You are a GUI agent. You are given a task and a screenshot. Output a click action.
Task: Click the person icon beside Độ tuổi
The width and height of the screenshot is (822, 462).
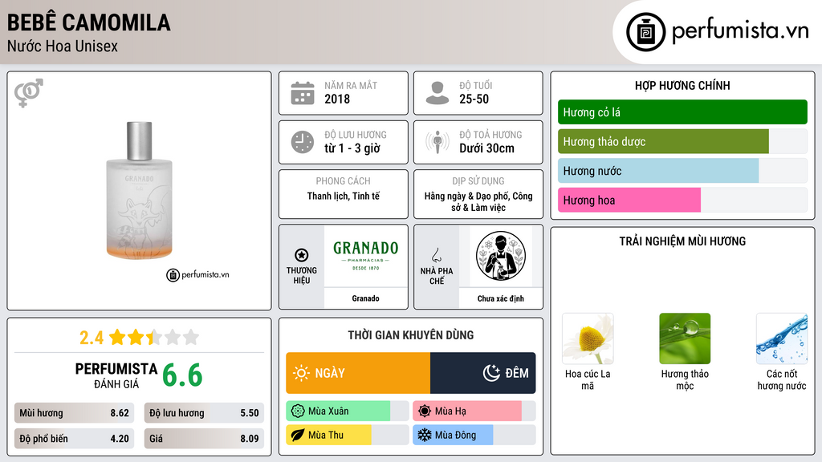[437, 93]
